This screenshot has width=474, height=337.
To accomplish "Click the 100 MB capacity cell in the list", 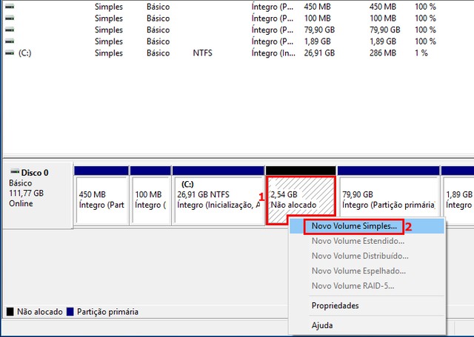I will pyautogui.click(x=317, y=18).
